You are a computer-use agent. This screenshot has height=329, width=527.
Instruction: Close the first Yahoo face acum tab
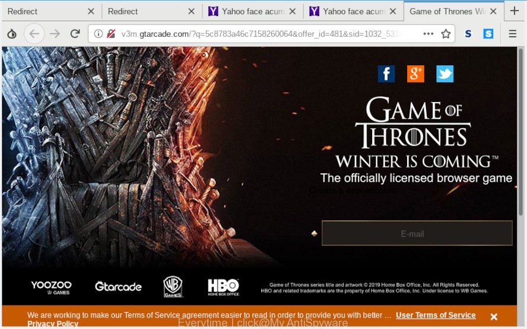coord(293,11)
